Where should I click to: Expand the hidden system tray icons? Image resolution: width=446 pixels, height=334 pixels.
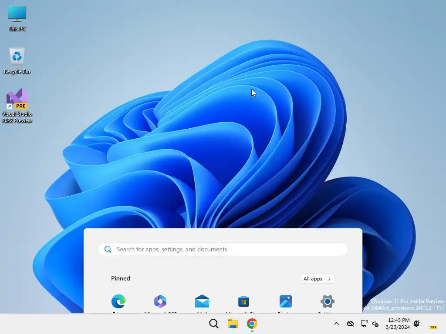337,324
